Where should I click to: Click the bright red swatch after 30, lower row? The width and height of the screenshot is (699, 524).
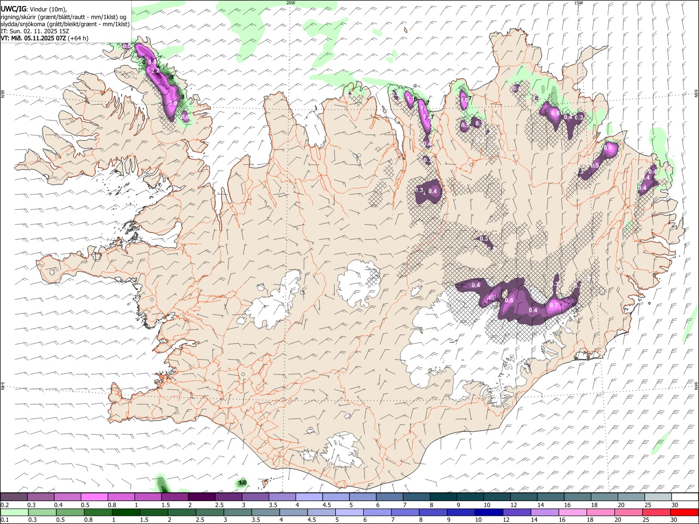(684, 512)
